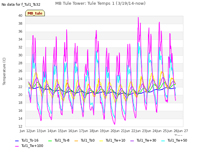
Task: Click the Jun 19 x-axis tick label
Action: (x=99, y=131)
